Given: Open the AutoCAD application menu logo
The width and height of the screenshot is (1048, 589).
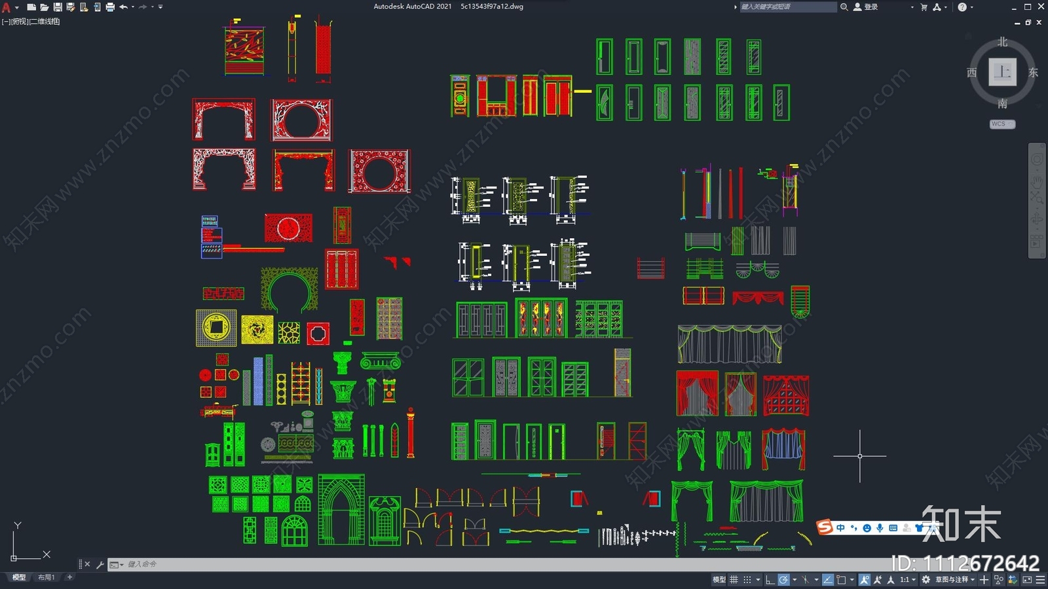Looking at the screenshot, I should pyautogui.click(x=7, y=7).
